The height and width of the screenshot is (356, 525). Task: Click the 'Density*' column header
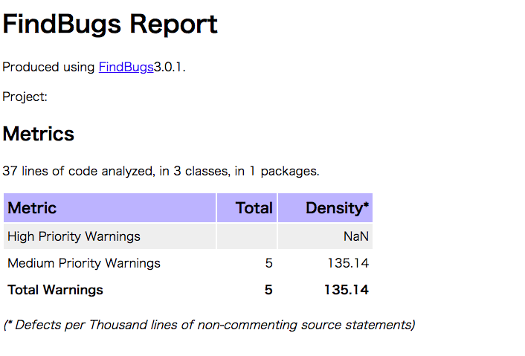[325, 208]
